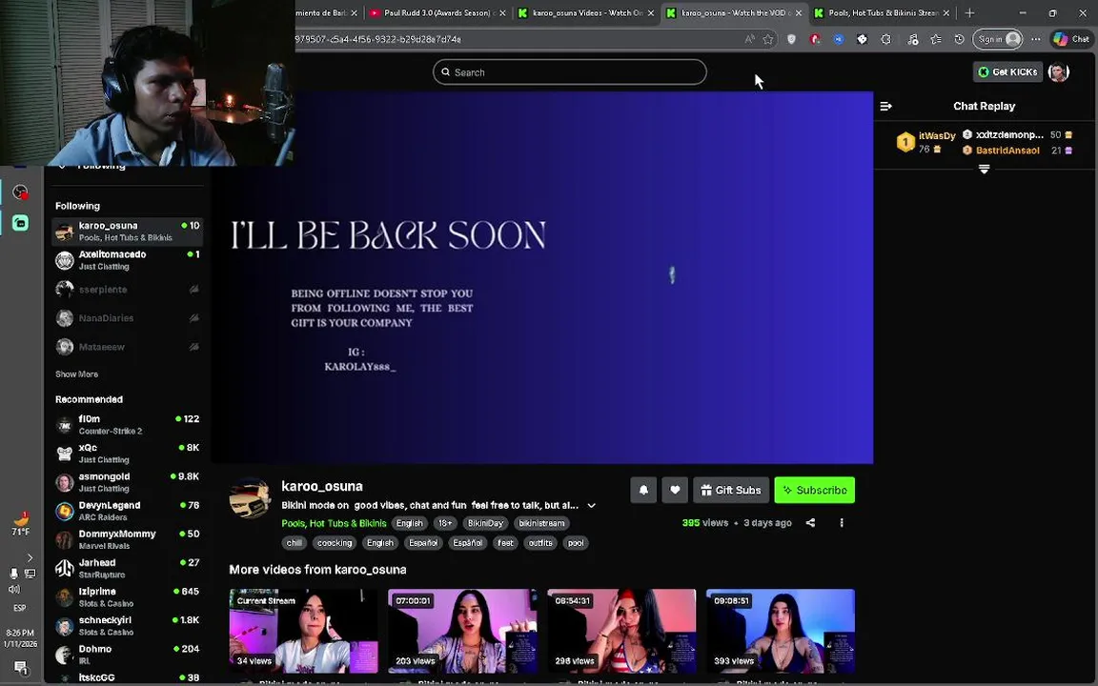Click the Read Aloud icon in address bar

point(750,39)
